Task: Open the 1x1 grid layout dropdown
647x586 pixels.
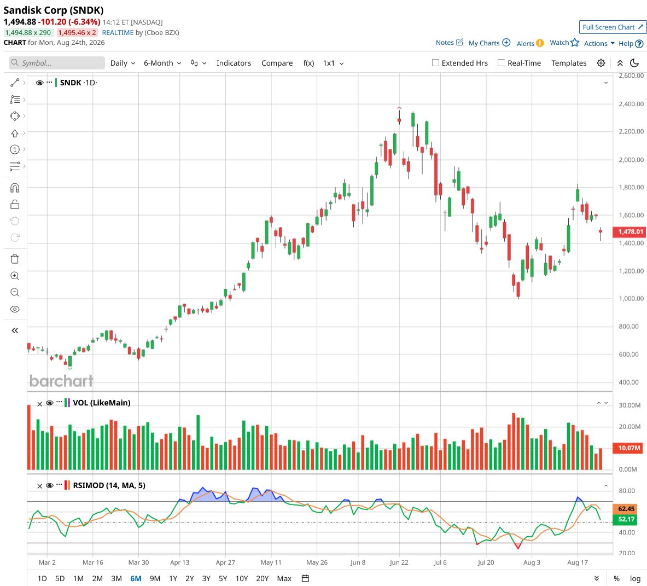Action: (x=334, y=63)
